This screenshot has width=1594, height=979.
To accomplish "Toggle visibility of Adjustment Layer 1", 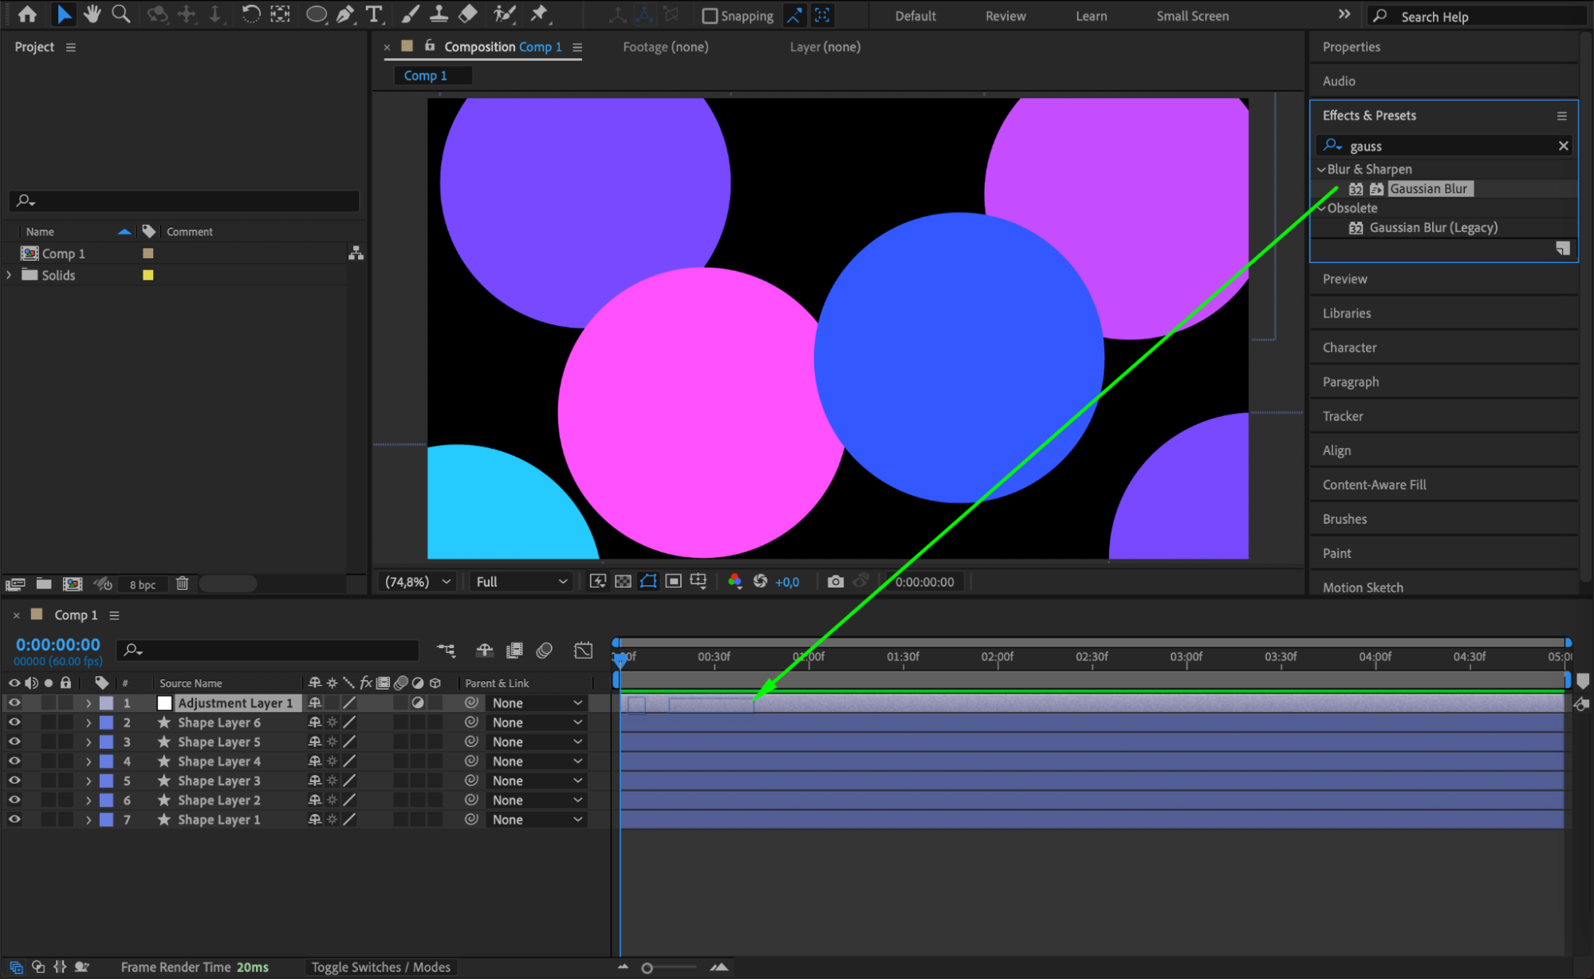I will (14, 702).
